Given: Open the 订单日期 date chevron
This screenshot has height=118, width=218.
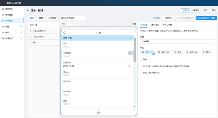Looking at the screenshot, I should click(x=129, y=66).
